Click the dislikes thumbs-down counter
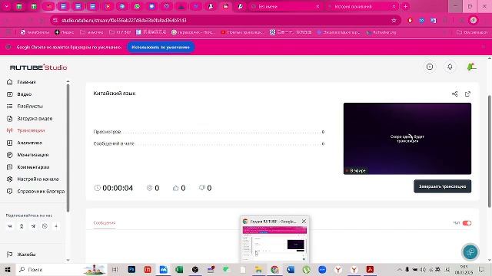The image size is (492, 276). pyautogui.click(x=205, y=188)
